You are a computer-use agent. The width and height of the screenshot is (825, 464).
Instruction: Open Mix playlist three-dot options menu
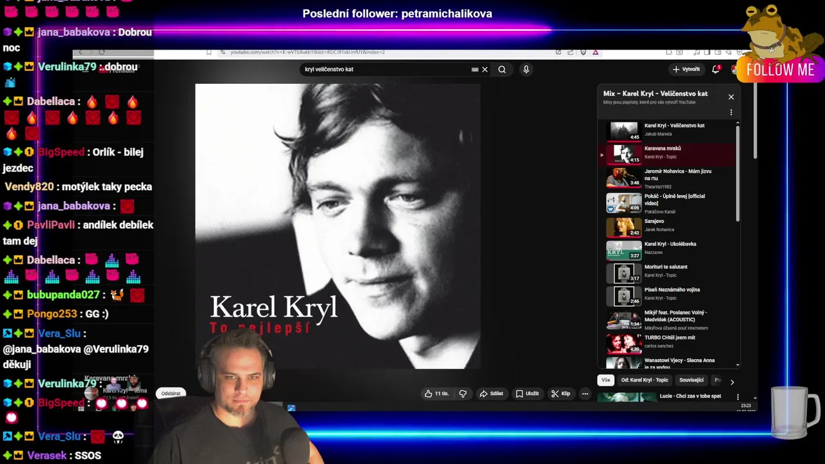click(731, 112)
